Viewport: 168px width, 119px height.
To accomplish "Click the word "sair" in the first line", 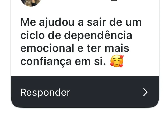I will coord(97,22).
